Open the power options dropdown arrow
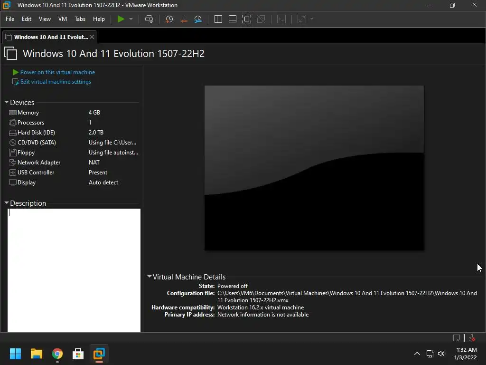This screenshot has height=365, width=486. [131, 19]
